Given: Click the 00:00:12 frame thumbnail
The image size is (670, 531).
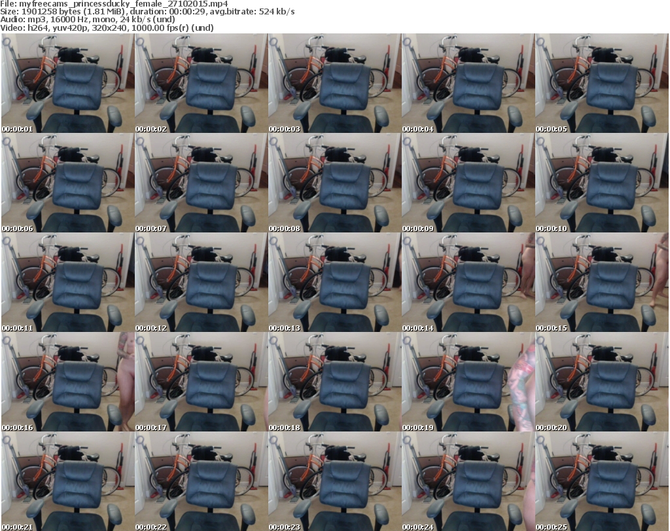Looking at the screenshot, I should point(202,283).
